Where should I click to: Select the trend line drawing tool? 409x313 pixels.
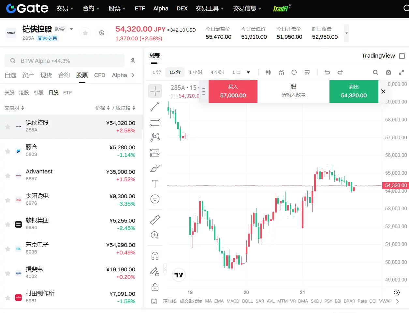155,106
